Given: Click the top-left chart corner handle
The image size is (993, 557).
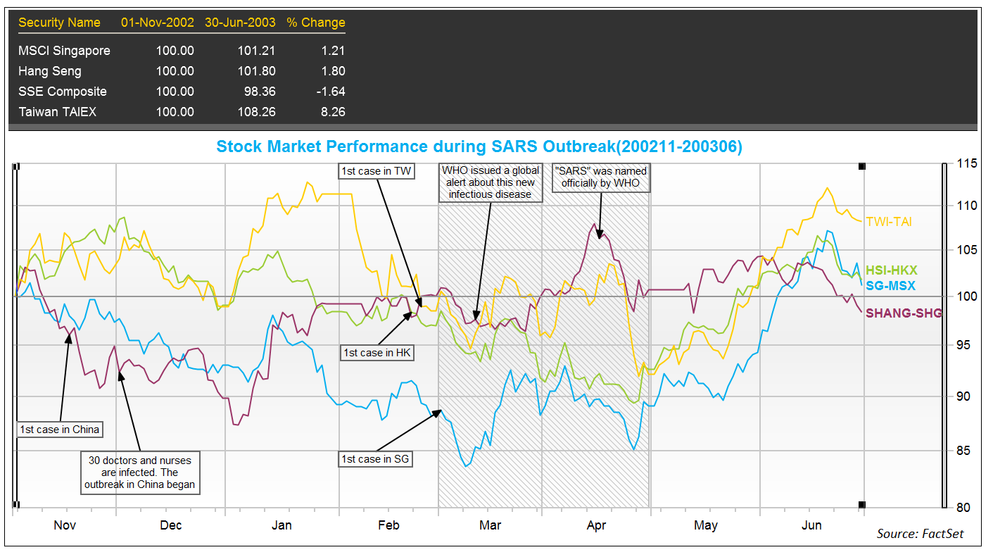Looking at the screenshot, I should 16,166.
